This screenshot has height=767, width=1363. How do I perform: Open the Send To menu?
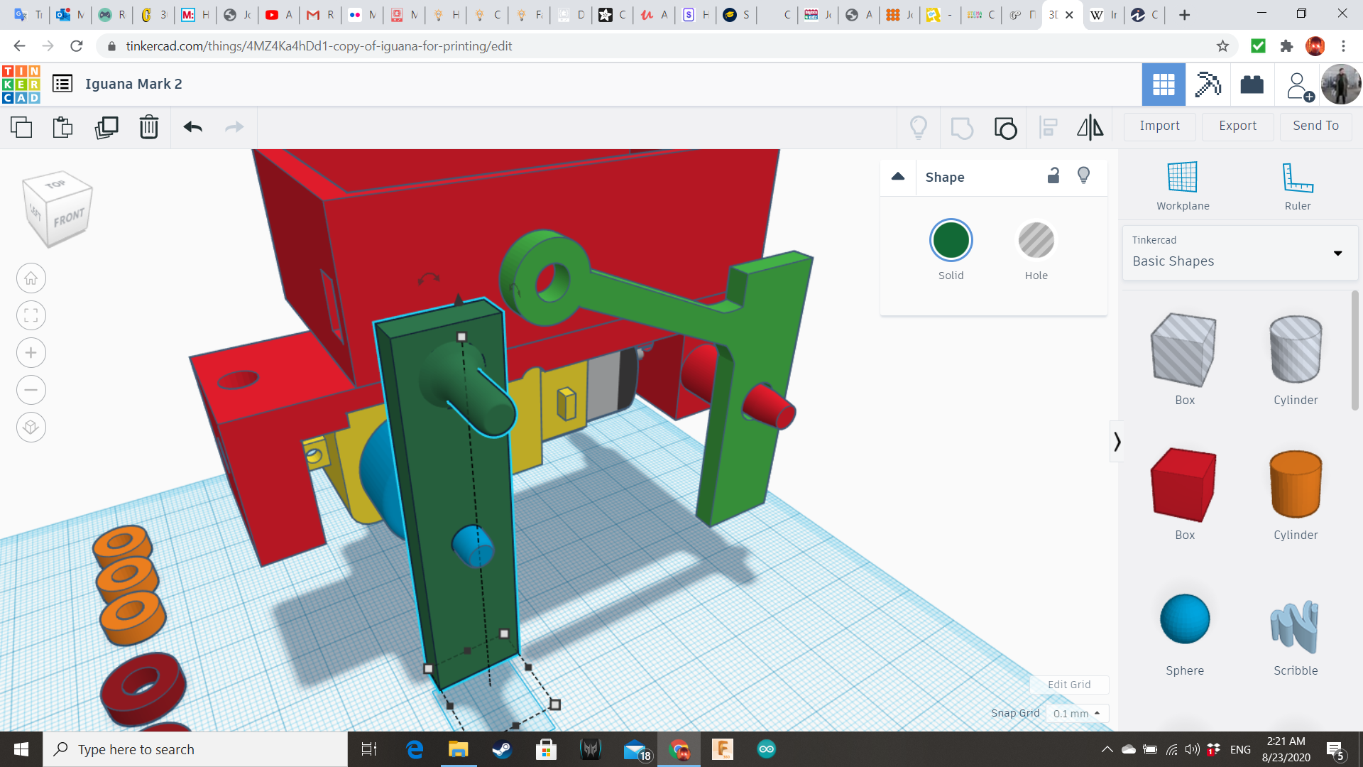pos(1315,126)
